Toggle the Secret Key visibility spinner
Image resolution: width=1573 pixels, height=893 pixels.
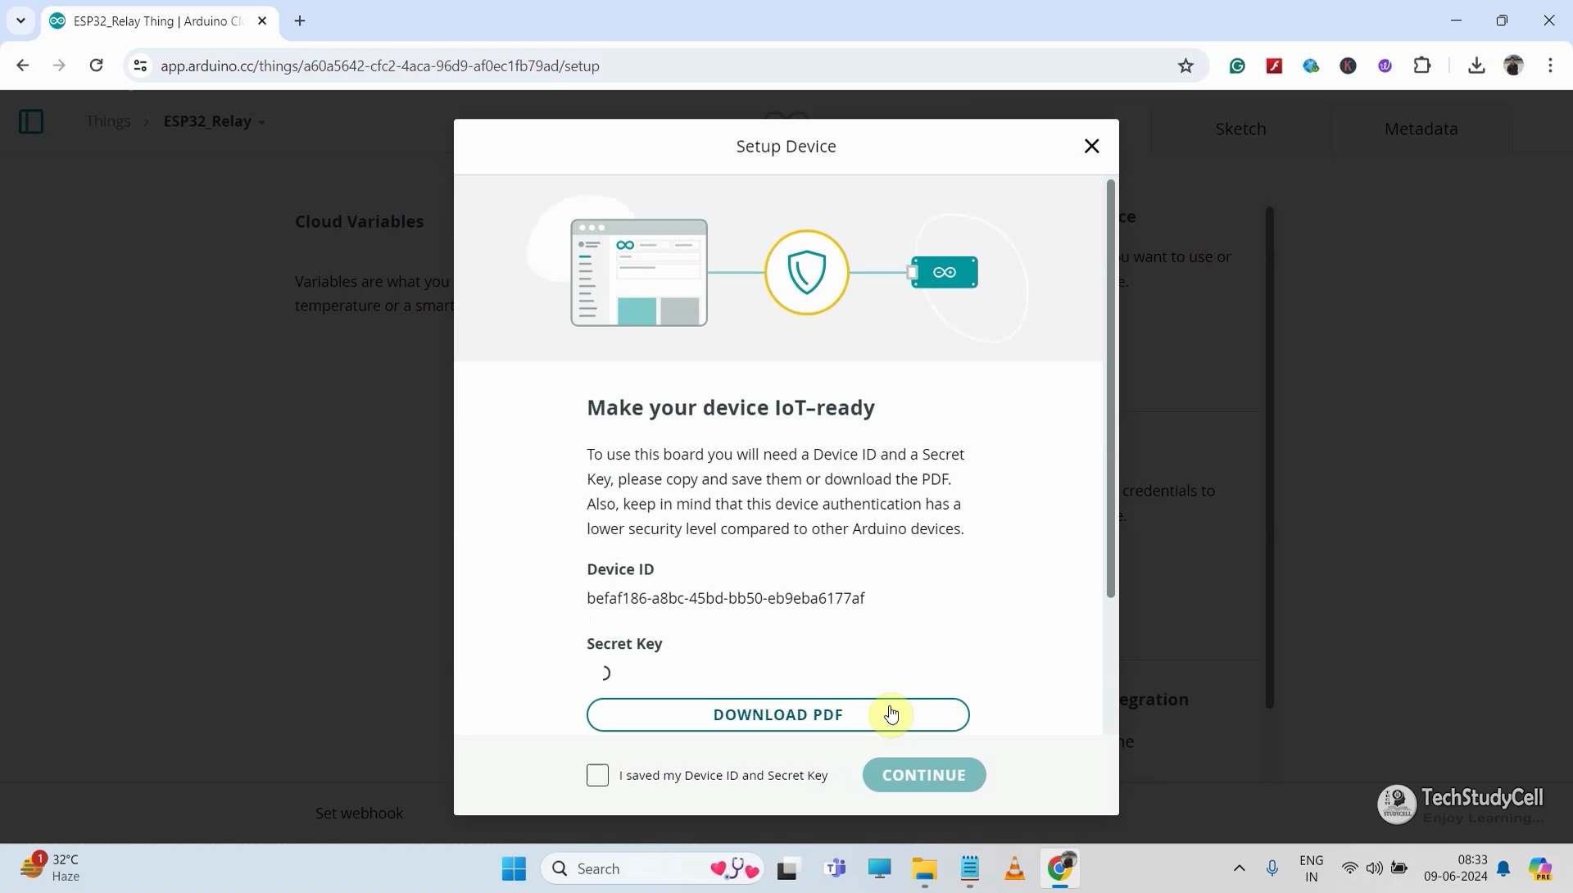[x=604, y=670]
